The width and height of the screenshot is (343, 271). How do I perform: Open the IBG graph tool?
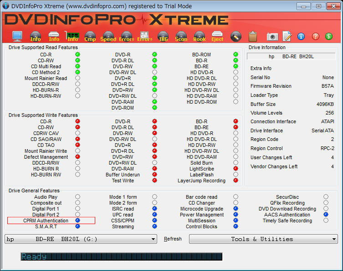tap(163, 36)
